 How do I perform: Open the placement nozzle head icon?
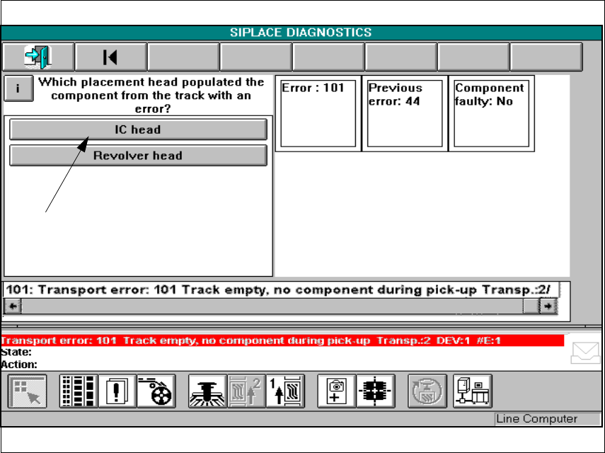click(207, 391)
